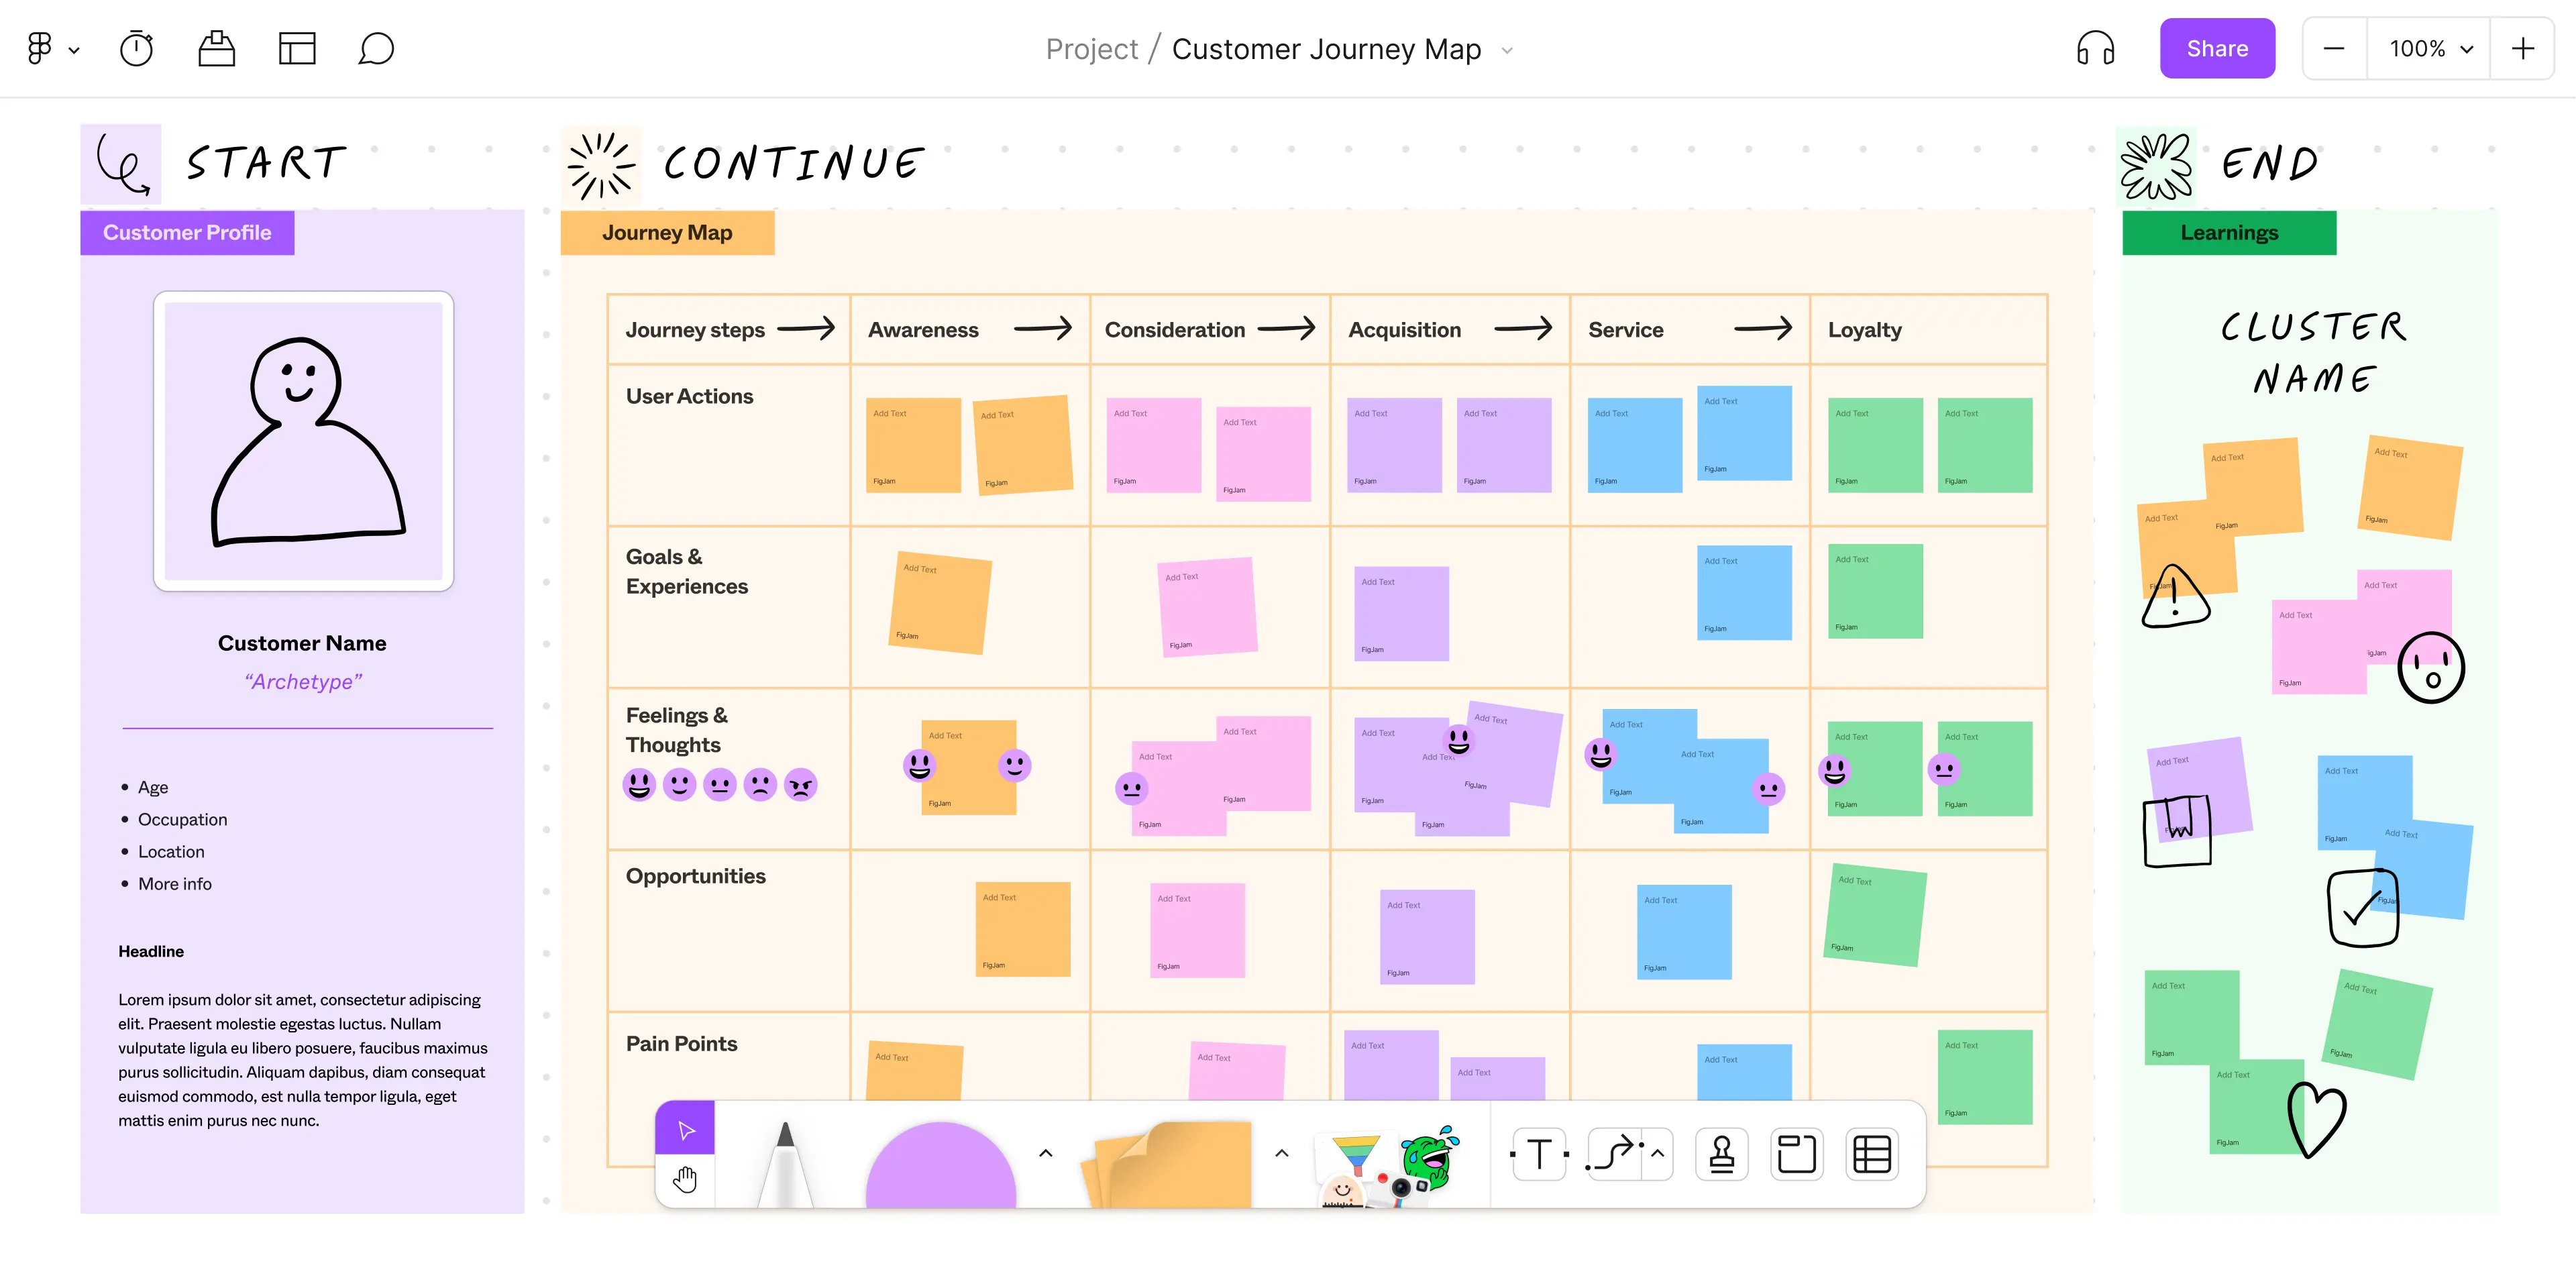Viewport: 2576px width, 1288px height.
Task: Expand the shape options chevron
Action: (1045, 1152)
